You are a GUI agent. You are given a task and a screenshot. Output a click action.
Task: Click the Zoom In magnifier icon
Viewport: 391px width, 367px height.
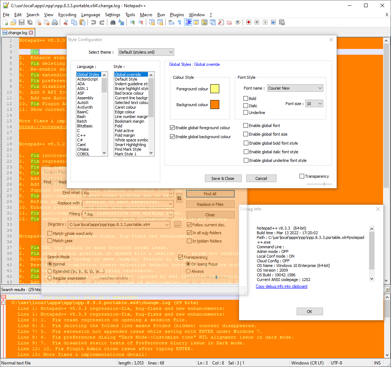click(132, 22)
